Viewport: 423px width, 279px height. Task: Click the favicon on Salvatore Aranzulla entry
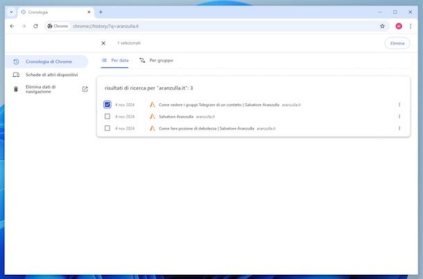(x=153, y=116)
